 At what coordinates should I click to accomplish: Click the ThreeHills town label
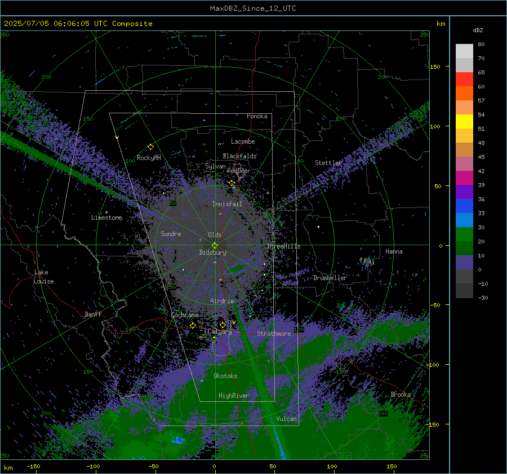[x=283, y=246]
